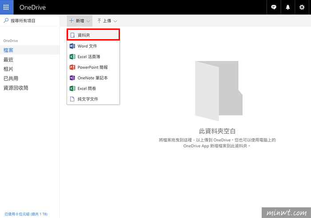Click the plain text document icon

pos(72,99)
